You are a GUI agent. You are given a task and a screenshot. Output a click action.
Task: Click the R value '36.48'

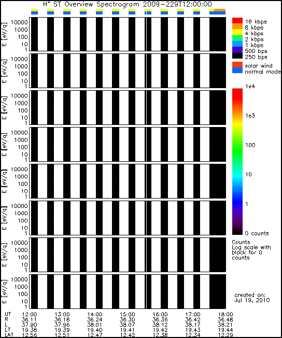[225, 320]
